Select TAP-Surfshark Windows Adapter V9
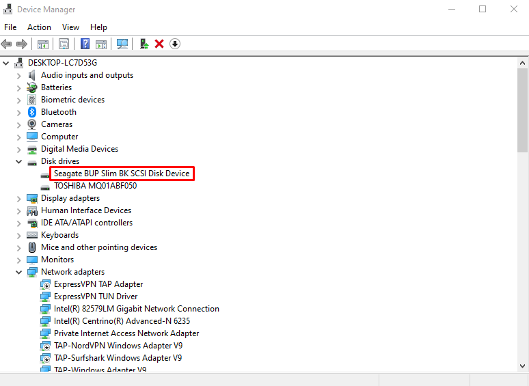 118,358
